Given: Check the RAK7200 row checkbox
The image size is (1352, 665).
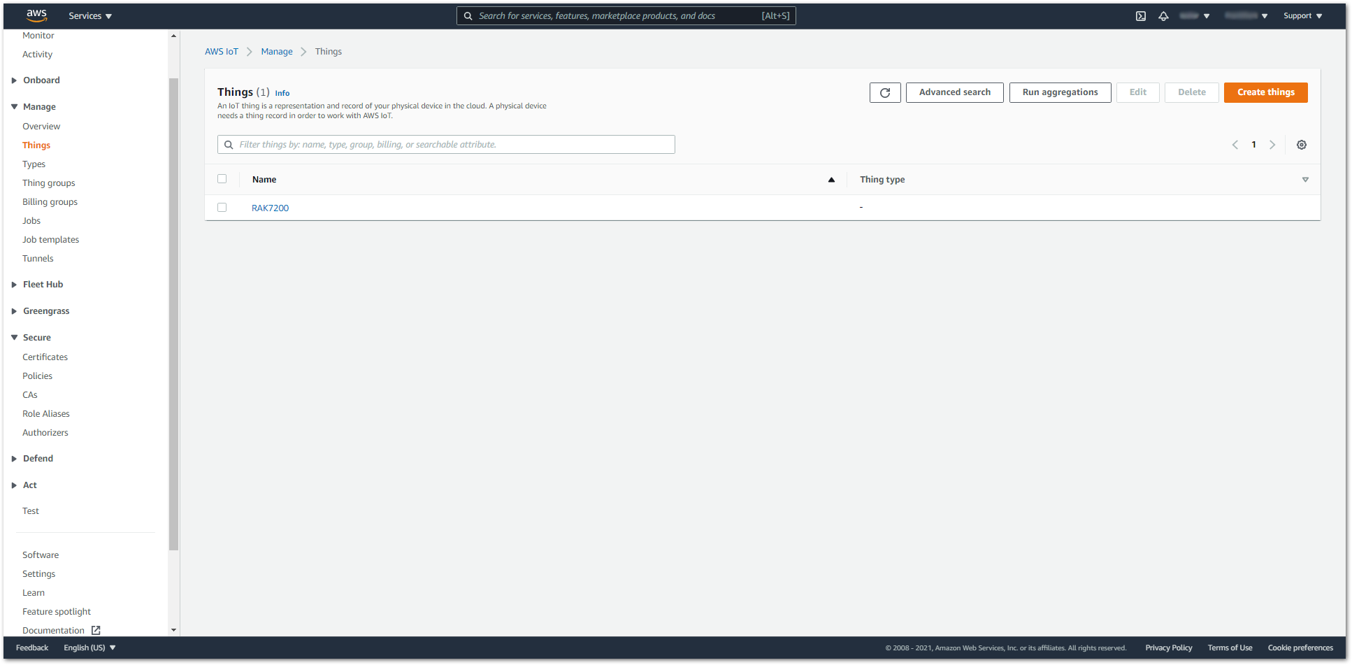Looking at the screenshot, I should pos(222,207).
